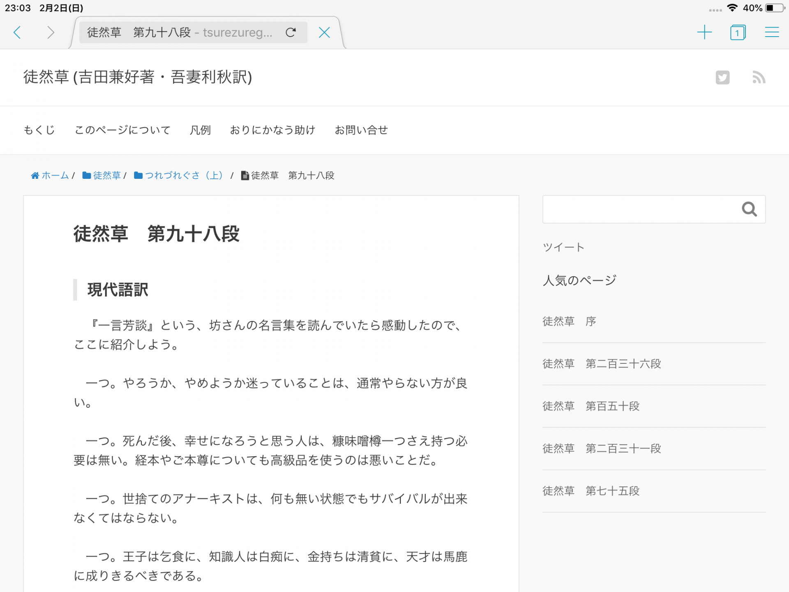Tap the Wi-Fi icon in status bar
The image size is (789, 592).
click(732, 8)
